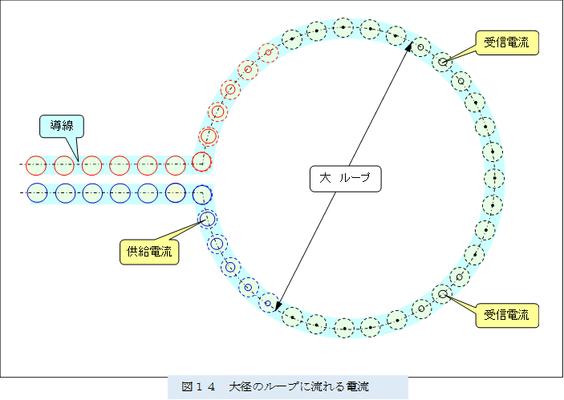The height and width of the screenshot is (400, 564).
Task: Click the upper arrowhead of the diameter arrow
Action: 408,46
